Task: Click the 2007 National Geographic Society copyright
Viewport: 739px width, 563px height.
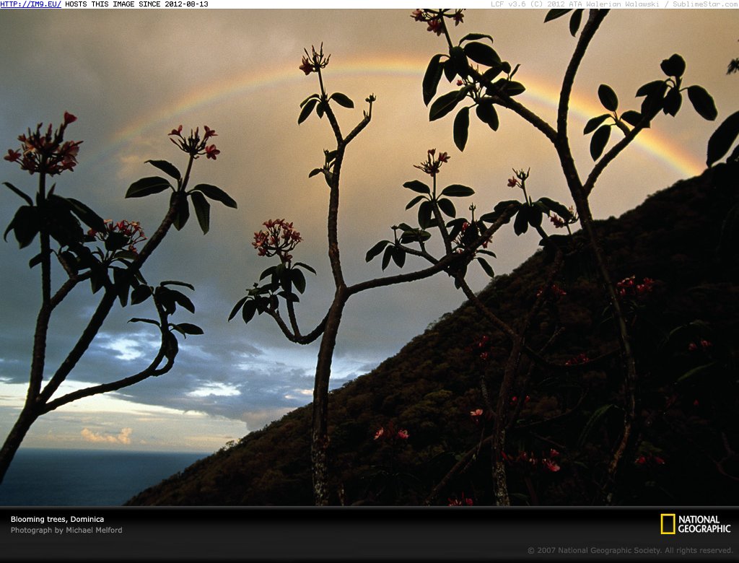Action: (x=630, y=550)
